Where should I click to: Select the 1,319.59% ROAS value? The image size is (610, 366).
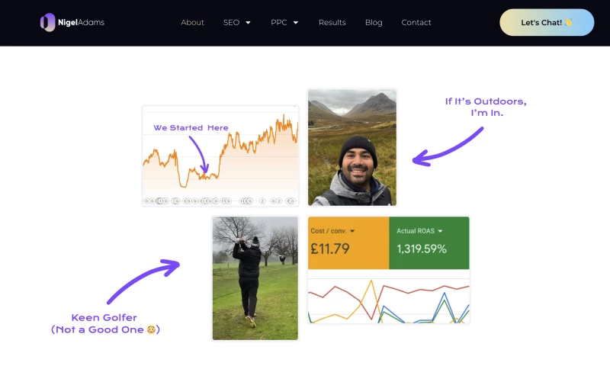[x=422, y=249]
